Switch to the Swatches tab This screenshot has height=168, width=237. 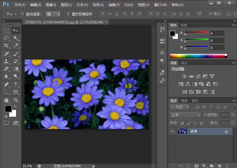click(184, 25)
